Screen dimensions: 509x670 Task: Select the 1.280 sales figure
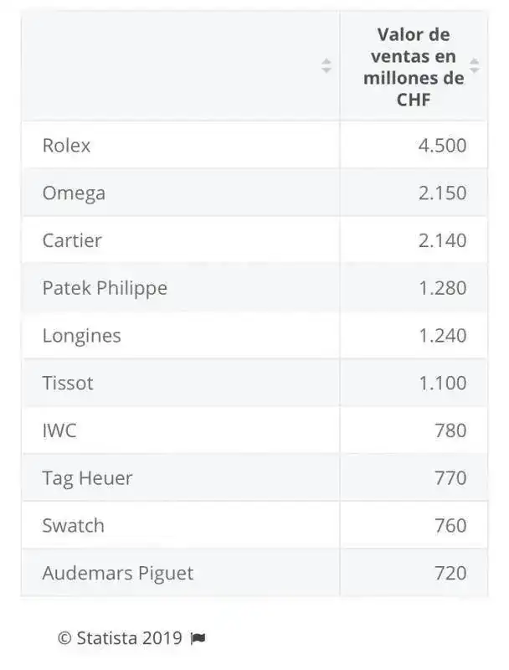(442, 288)
